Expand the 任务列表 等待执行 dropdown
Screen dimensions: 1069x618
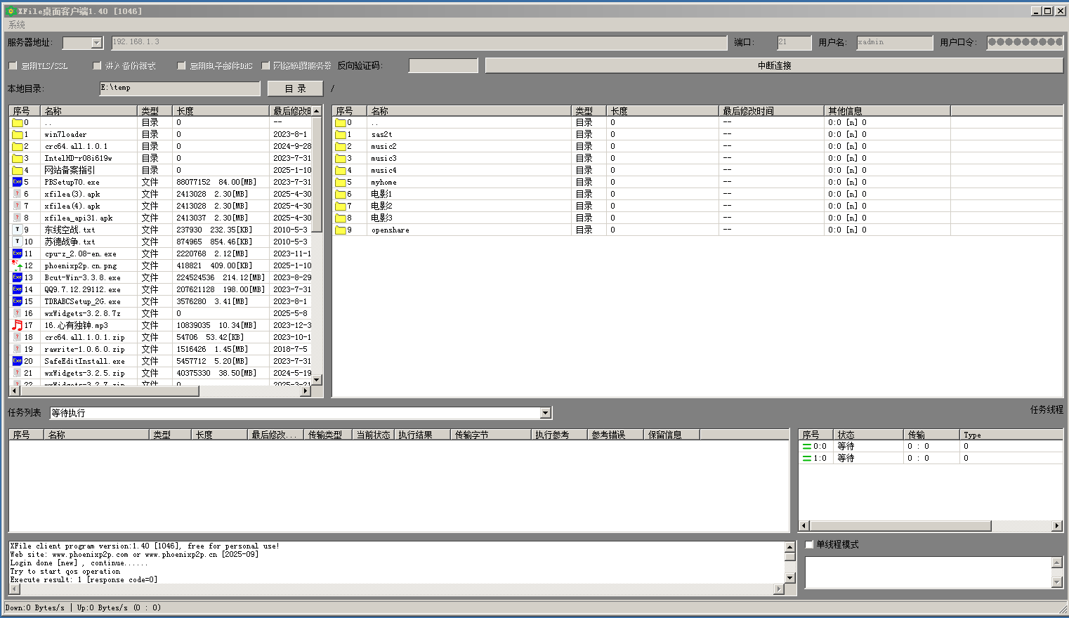[546, 413]
